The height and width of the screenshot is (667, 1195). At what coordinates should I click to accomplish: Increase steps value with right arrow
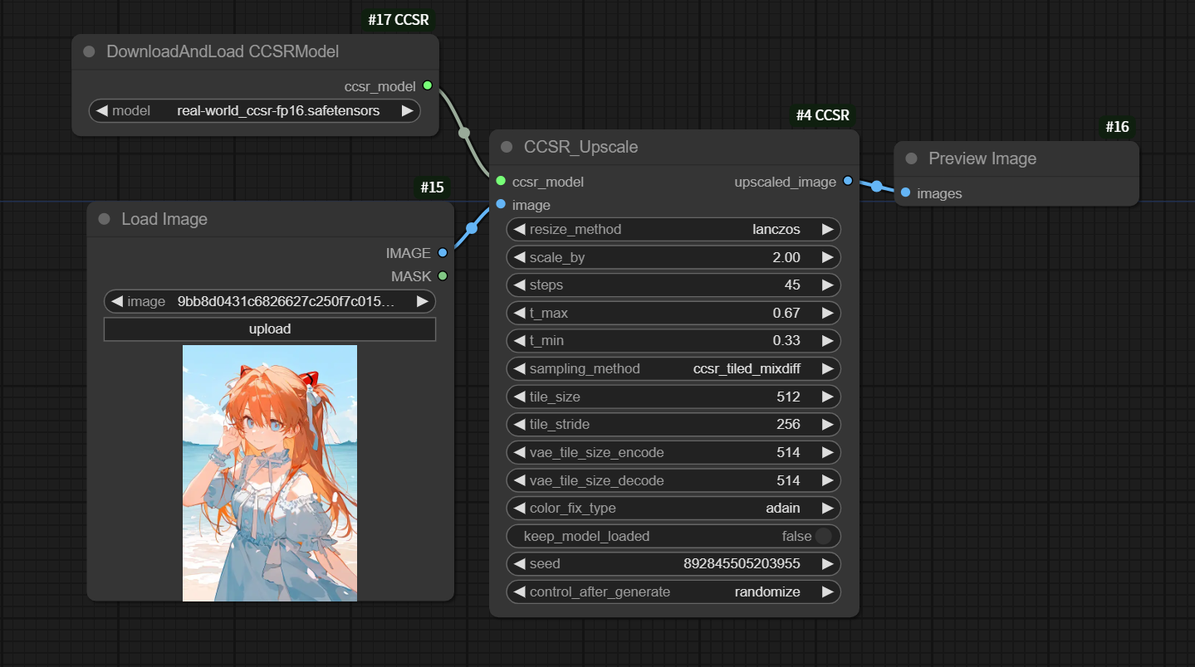[827, 285]
